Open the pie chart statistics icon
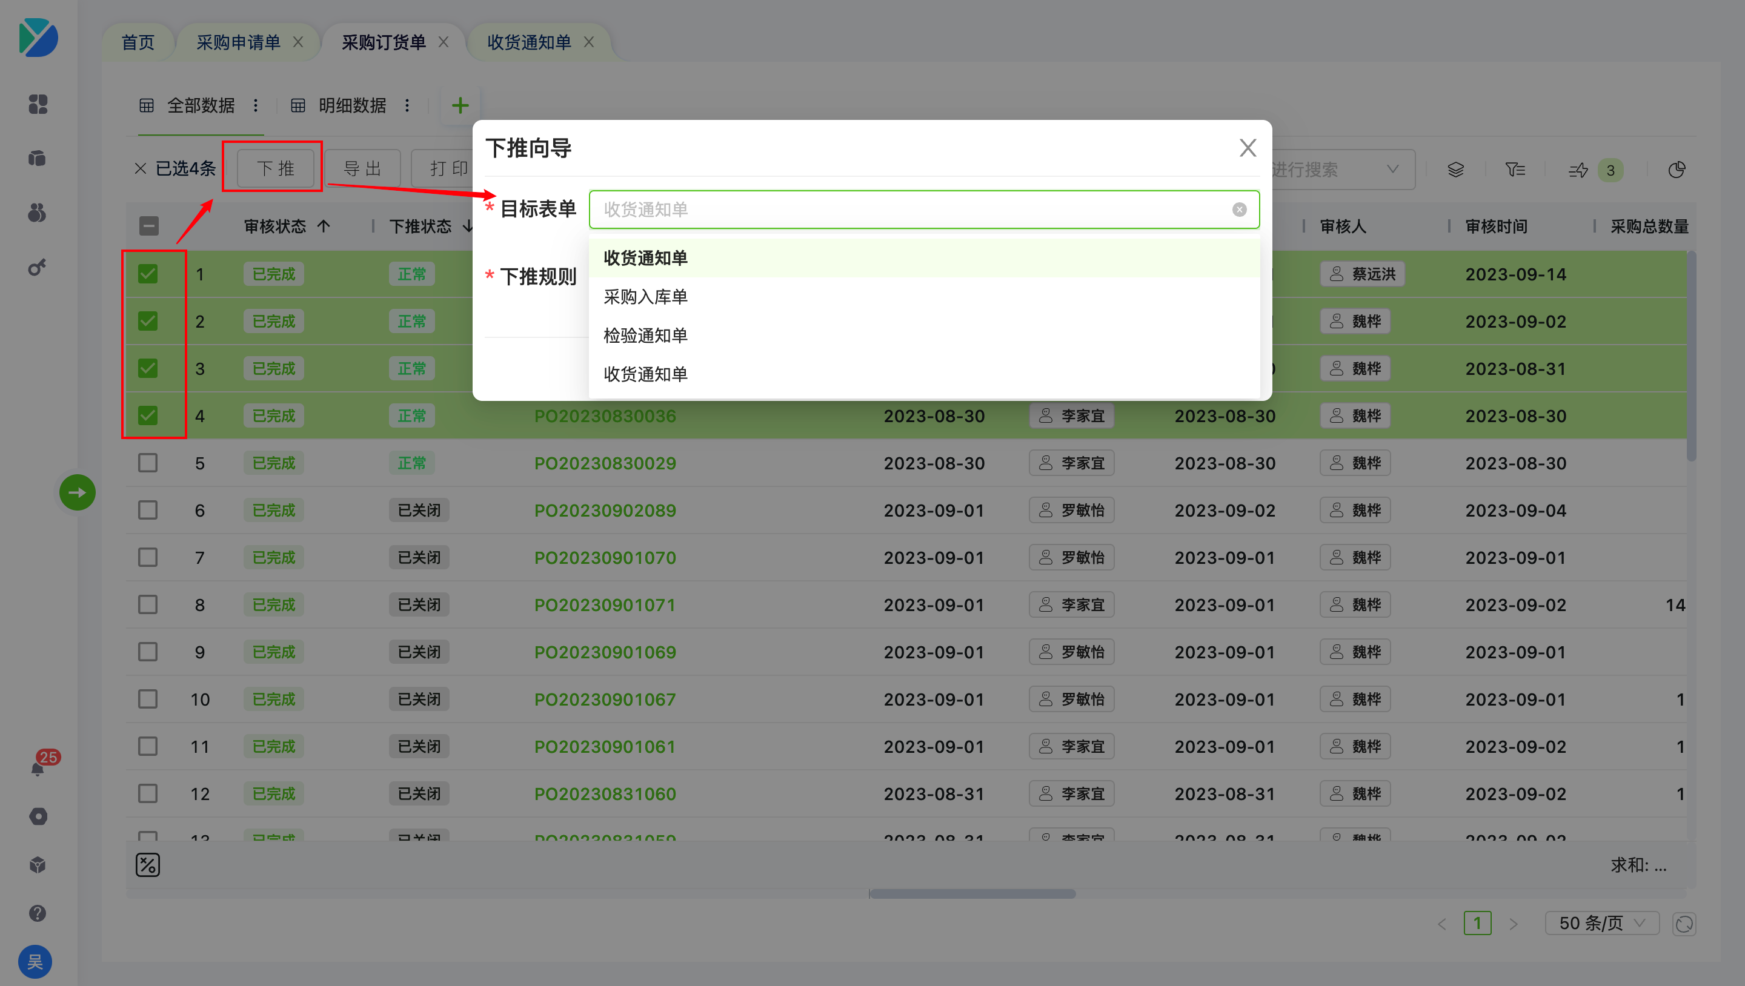This screenshot has width=1745, height=986. coord(1676,170)
